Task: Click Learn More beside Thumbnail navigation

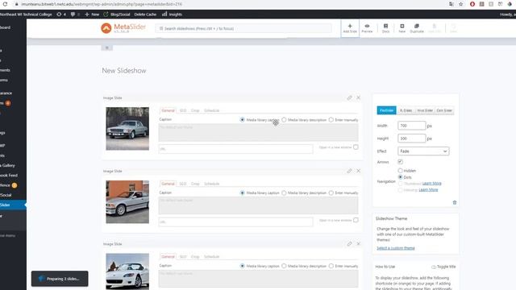Action: click(432, 184)
